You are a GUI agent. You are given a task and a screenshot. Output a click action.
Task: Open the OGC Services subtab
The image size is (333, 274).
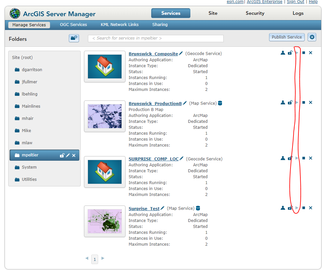point(73,25)
